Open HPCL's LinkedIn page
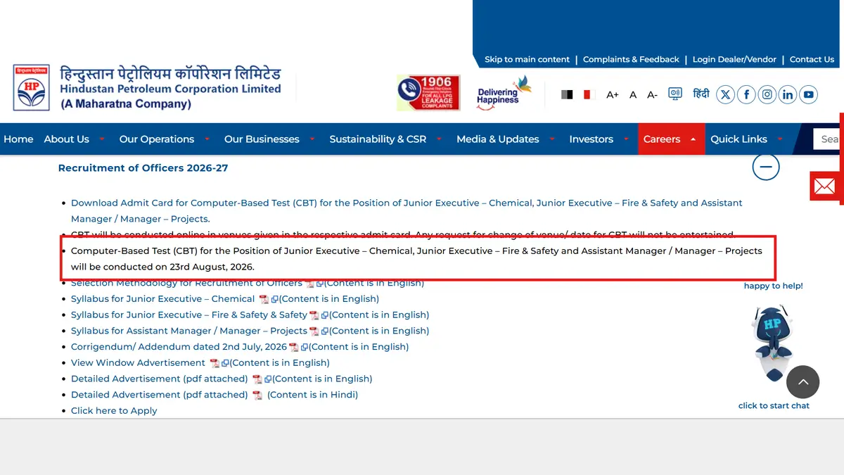 click(x=788, y=94)
